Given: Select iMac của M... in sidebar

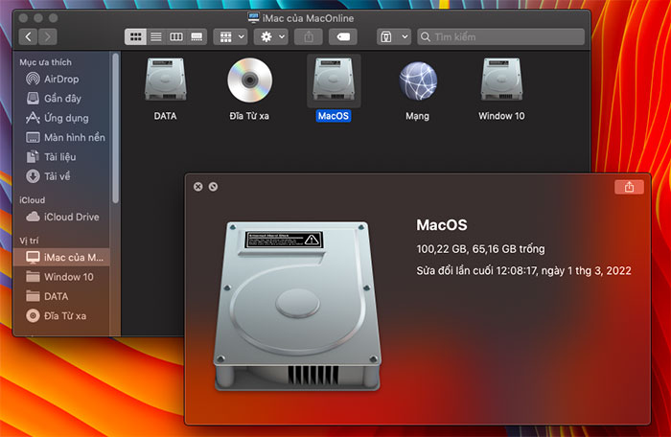Looking at the screenshot, I should tap(61, 257).
